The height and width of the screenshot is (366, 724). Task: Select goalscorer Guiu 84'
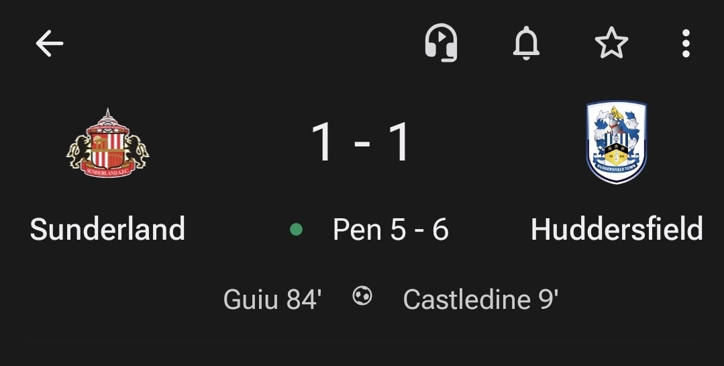point(272,300)
